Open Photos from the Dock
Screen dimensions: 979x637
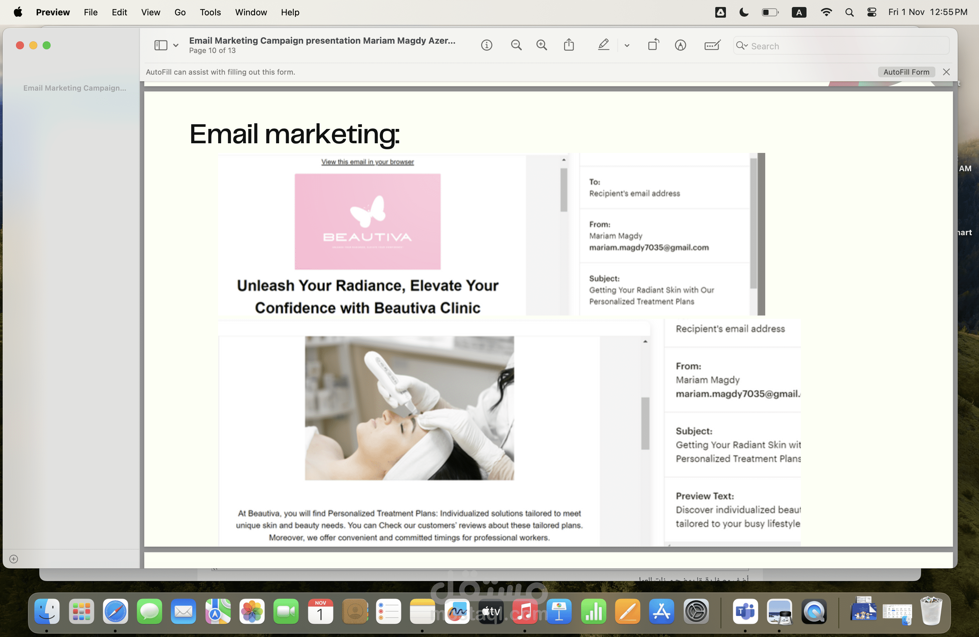(252, 611)
